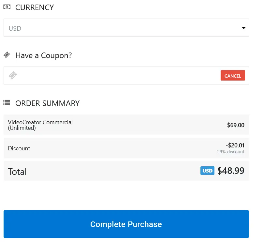Click the list icon beside ORDER SUMMARY
263x242 pixels.
point(6,102)
